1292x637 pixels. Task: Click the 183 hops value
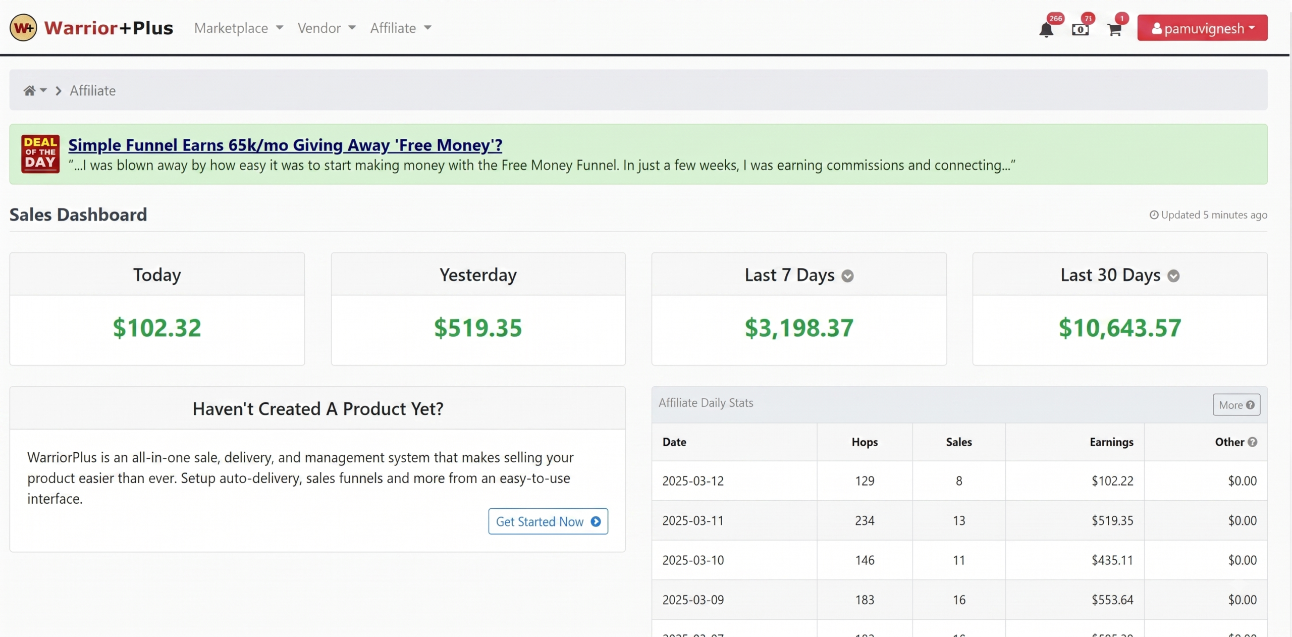click(x=865, y=600)
